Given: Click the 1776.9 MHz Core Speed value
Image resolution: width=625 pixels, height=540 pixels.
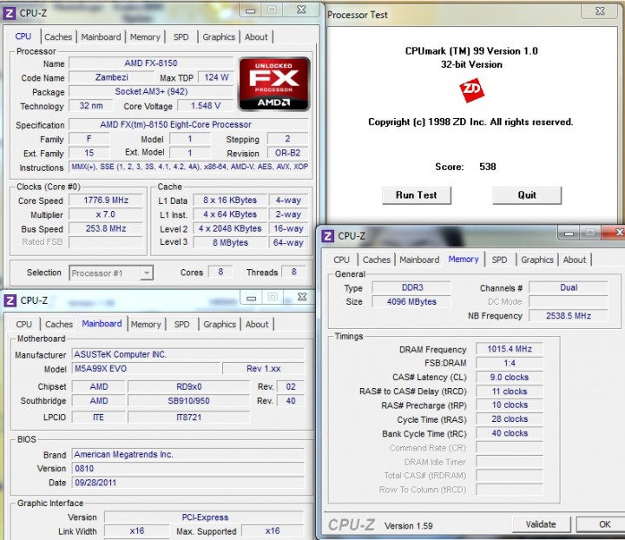Looking at the screenshot, I should tap(106, 200).
